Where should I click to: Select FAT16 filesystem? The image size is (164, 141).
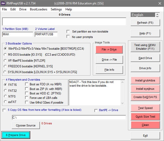coord(5,85)
